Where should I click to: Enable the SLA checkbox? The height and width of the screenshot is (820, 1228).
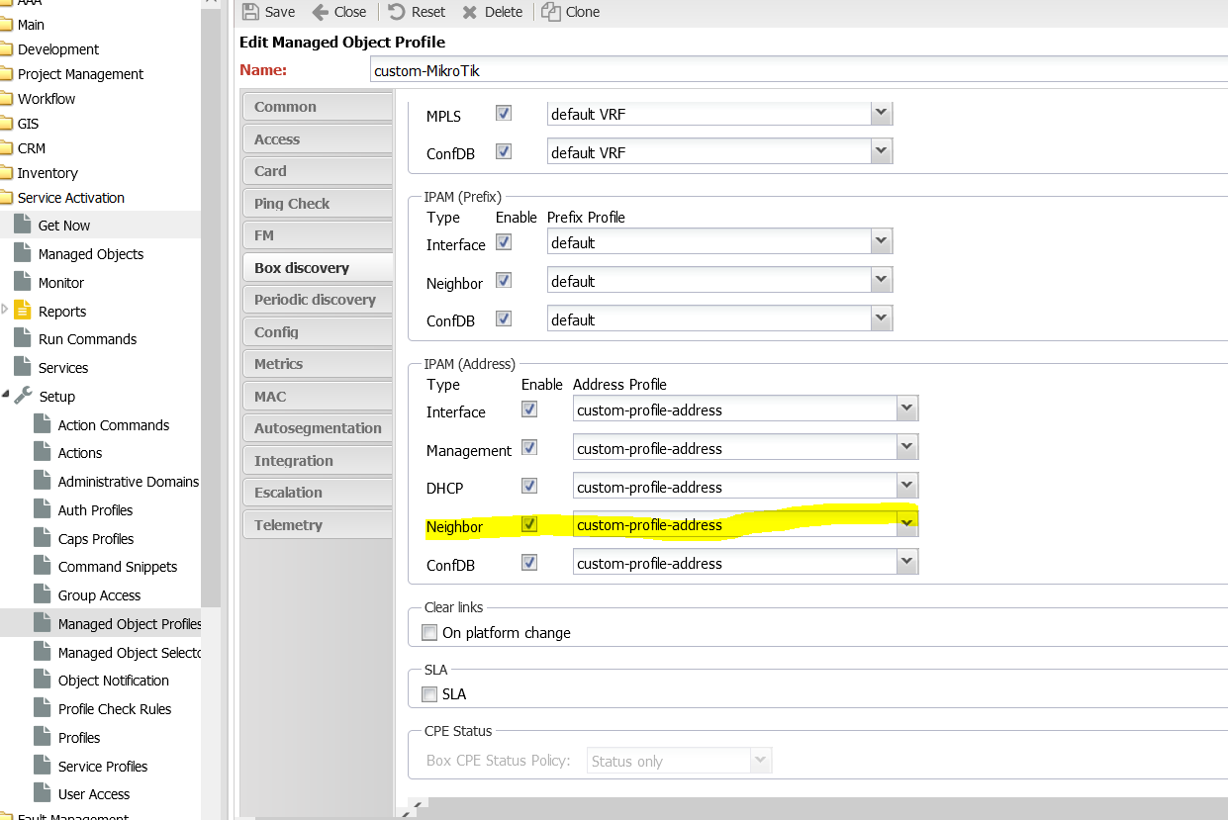point(429,694)
